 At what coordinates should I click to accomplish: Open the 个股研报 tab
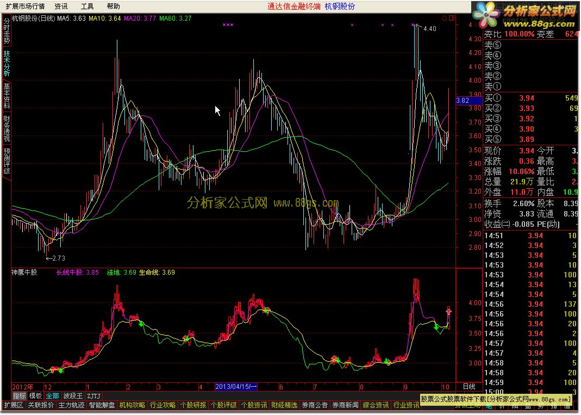(193, 405)
